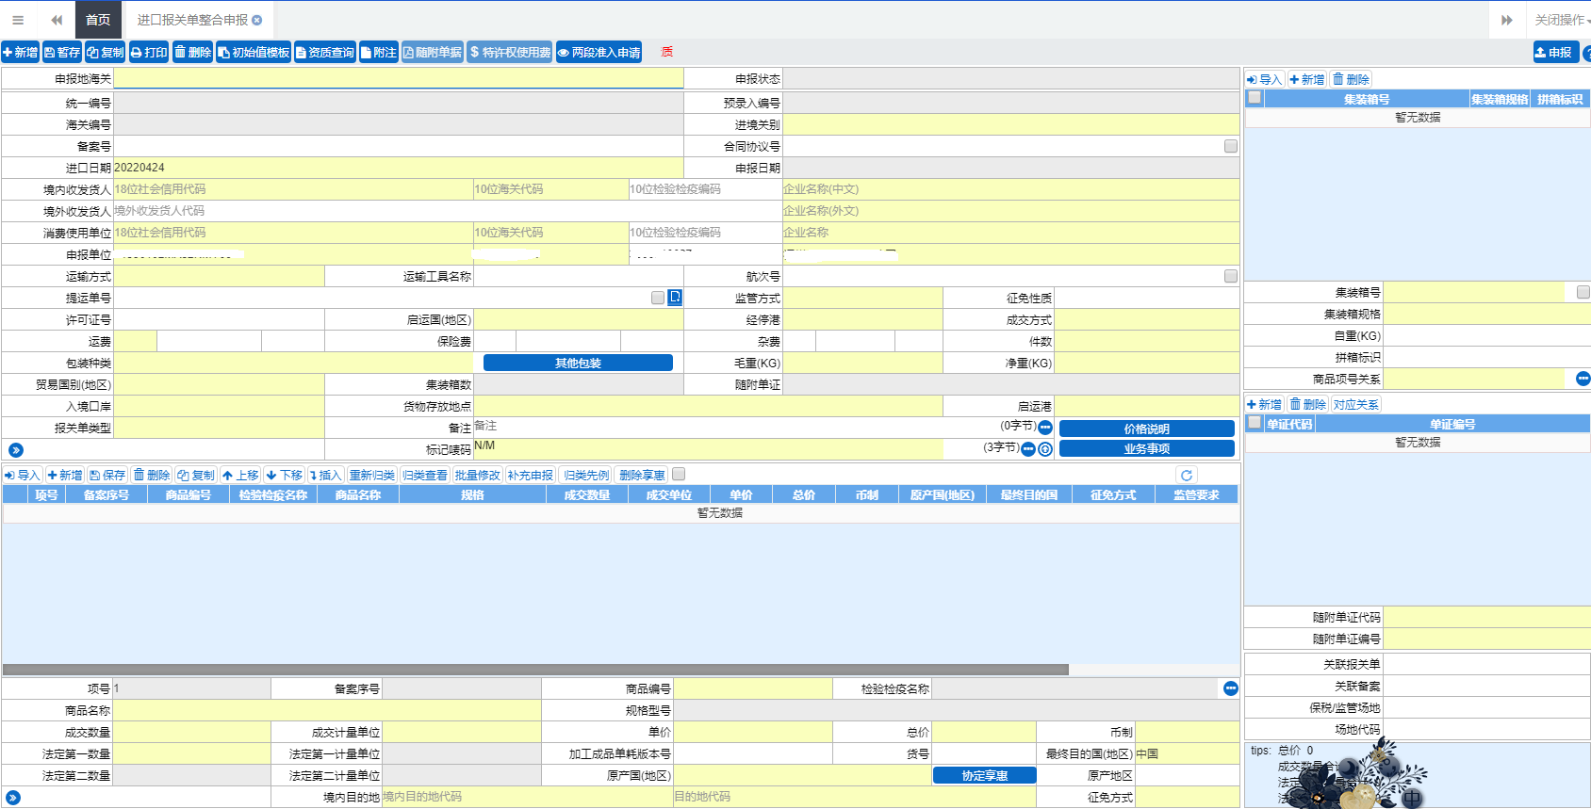
Task: Expand section with double-arrow below 报关单类型
Action: 15,450
